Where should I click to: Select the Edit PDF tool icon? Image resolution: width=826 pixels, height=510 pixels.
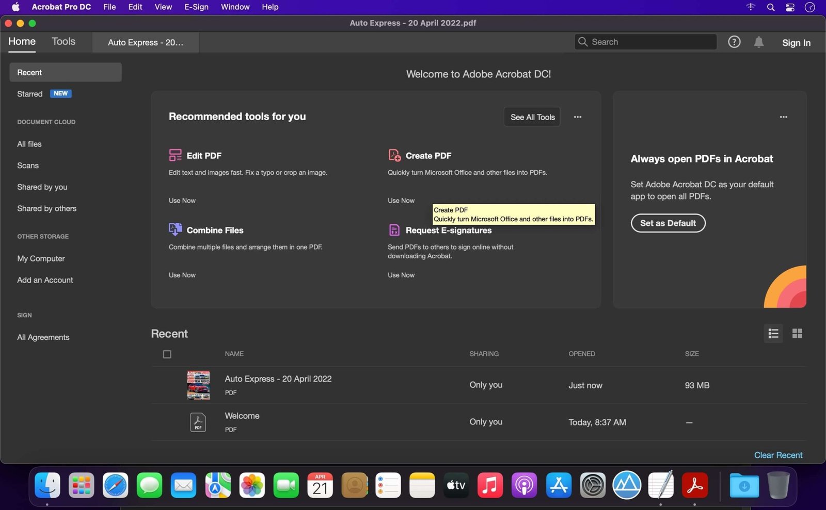(175, 155)
